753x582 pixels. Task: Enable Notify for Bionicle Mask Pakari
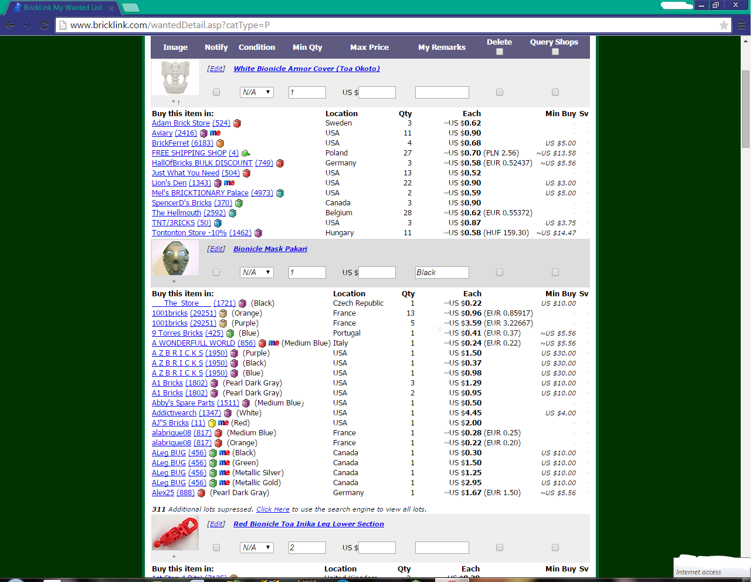coord(216,272)
